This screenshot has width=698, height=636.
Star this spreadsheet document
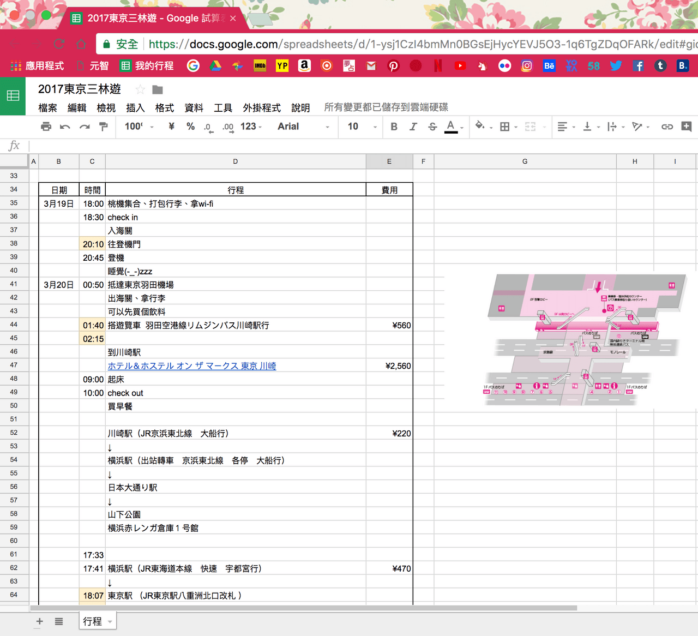[140, 89]
